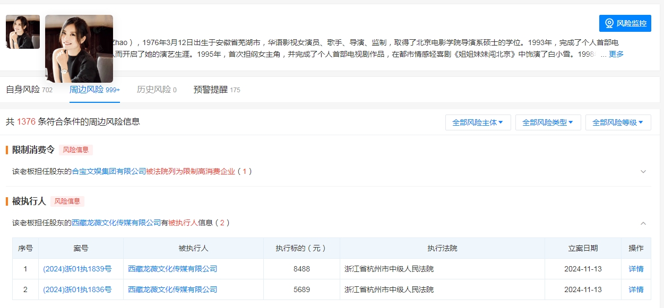Image resolution: width=664 pixels, height=308 pixels.
Task: Click the 执行法院 column header
Action: (443, 248)
